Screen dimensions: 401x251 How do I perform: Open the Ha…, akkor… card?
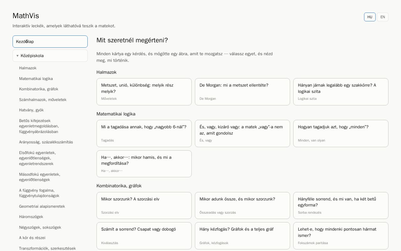coord(144,164)
